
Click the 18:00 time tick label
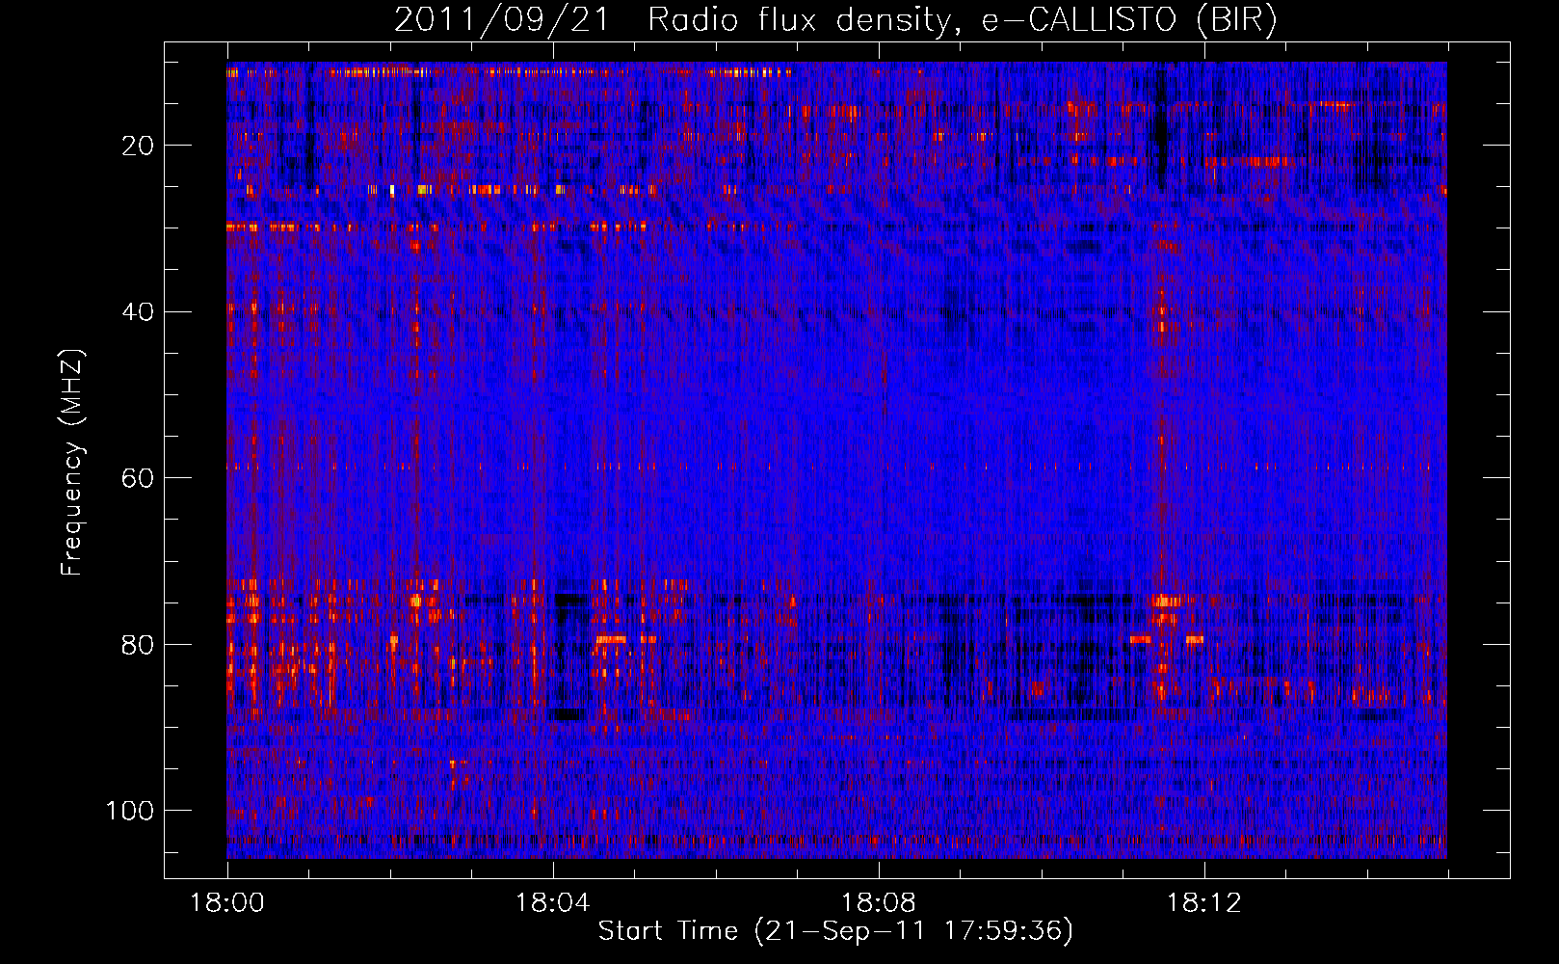[x=227, y=902]
